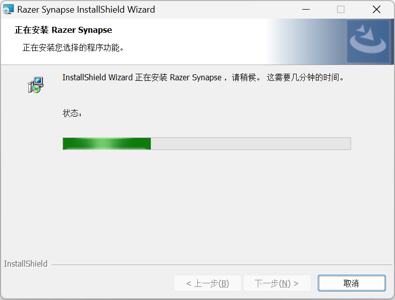Click the empty gray portion of progress bar
Viewport: 395px width, 300px height.
(x=251, y=144)
